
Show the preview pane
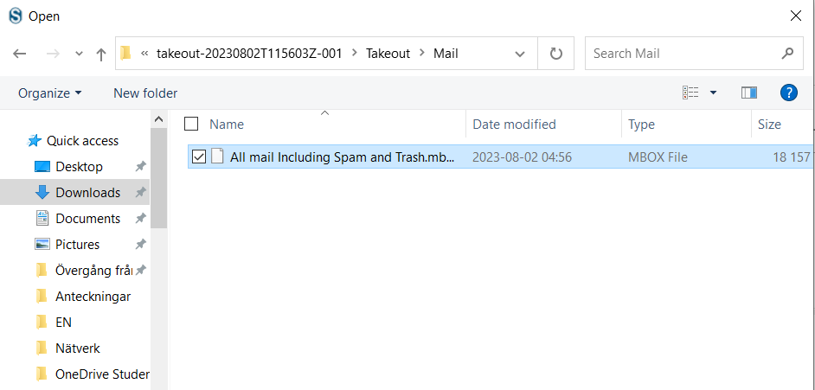(749, 93)
